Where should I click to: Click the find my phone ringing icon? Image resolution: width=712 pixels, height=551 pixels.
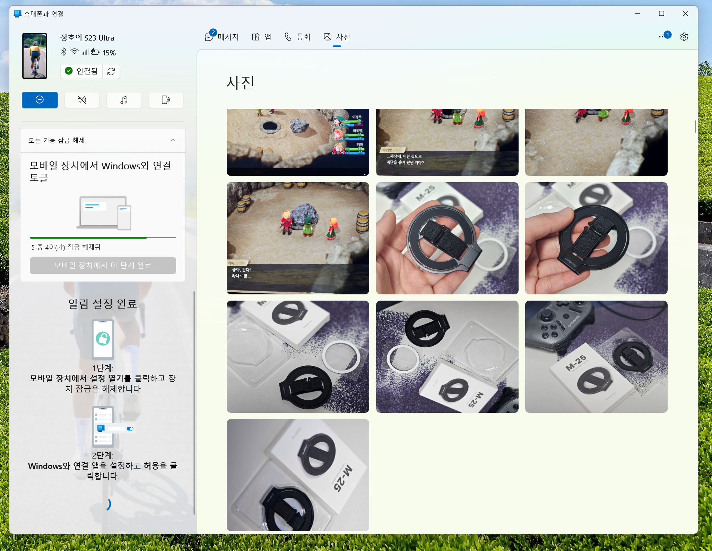click(166, 100)
